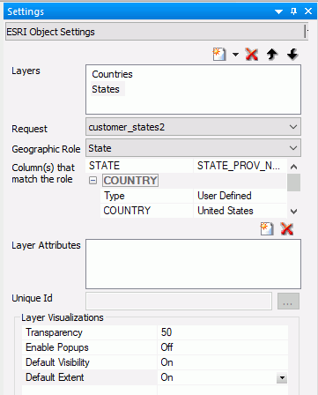Click the Default Visibility On value
Image resolution: width=318 pixels, height=395 pixels.
223,362
